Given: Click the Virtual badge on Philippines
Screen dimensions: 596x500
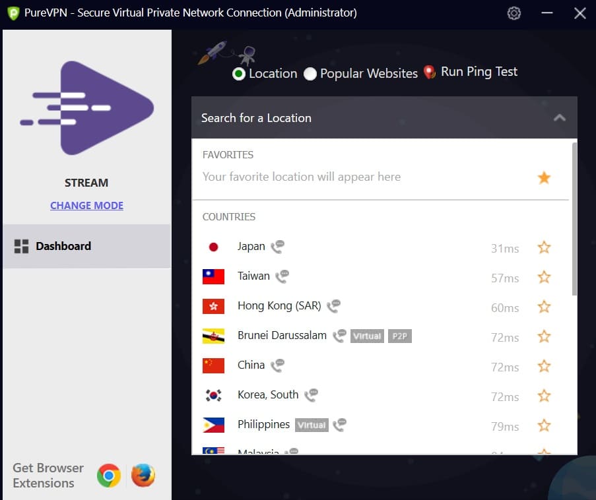Looking at the screenshot, I should click(x=312, y=425).
